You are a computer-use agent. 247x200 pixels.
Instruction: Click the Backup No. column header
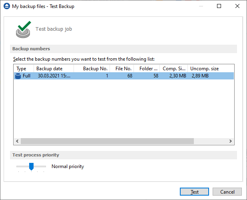coord(92,69)
